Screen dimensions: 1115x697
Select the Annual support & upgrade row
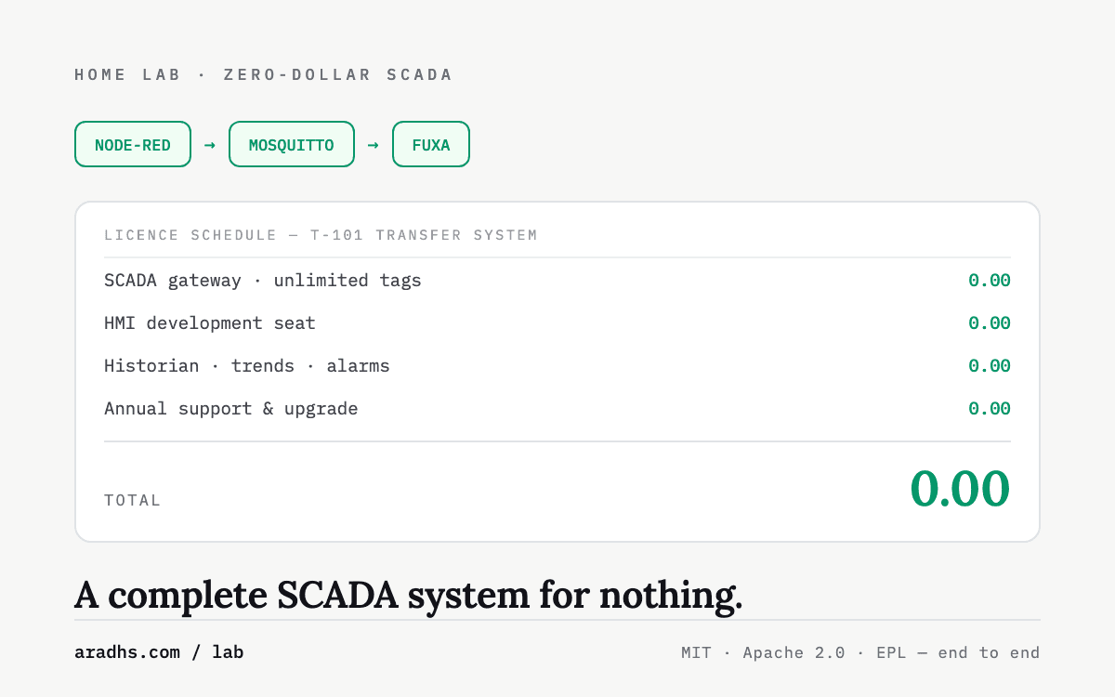click(557, 408)
